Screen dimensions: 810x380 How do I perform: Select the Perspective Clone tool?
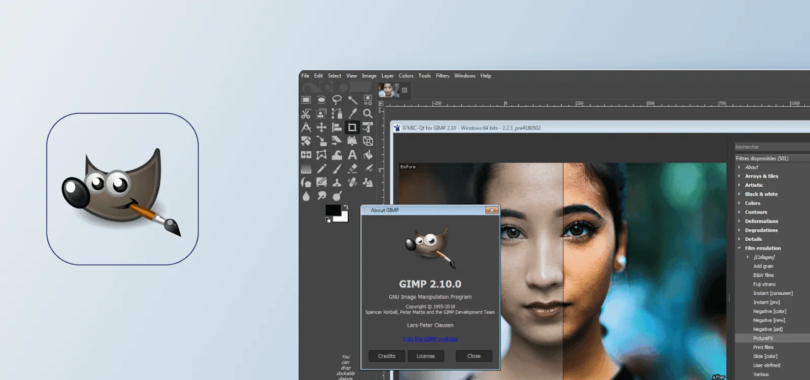pos(368,182)
